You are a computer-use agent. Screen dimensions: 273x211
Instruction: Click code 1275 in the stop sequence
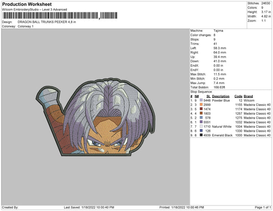pyautogui.click(x=239, y=118)
